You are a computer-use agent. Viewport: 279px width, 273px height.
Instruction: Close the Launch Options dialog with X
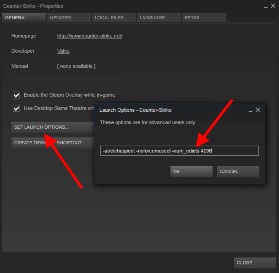click(x=258, y=110)
